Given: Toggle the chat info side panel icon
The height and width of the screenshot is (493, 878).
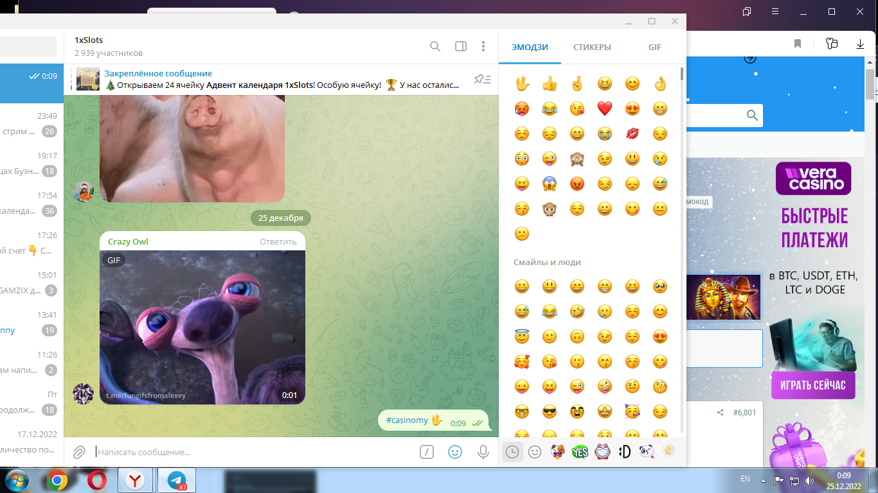Looking at the screenshot, I should tap(460, 46).
